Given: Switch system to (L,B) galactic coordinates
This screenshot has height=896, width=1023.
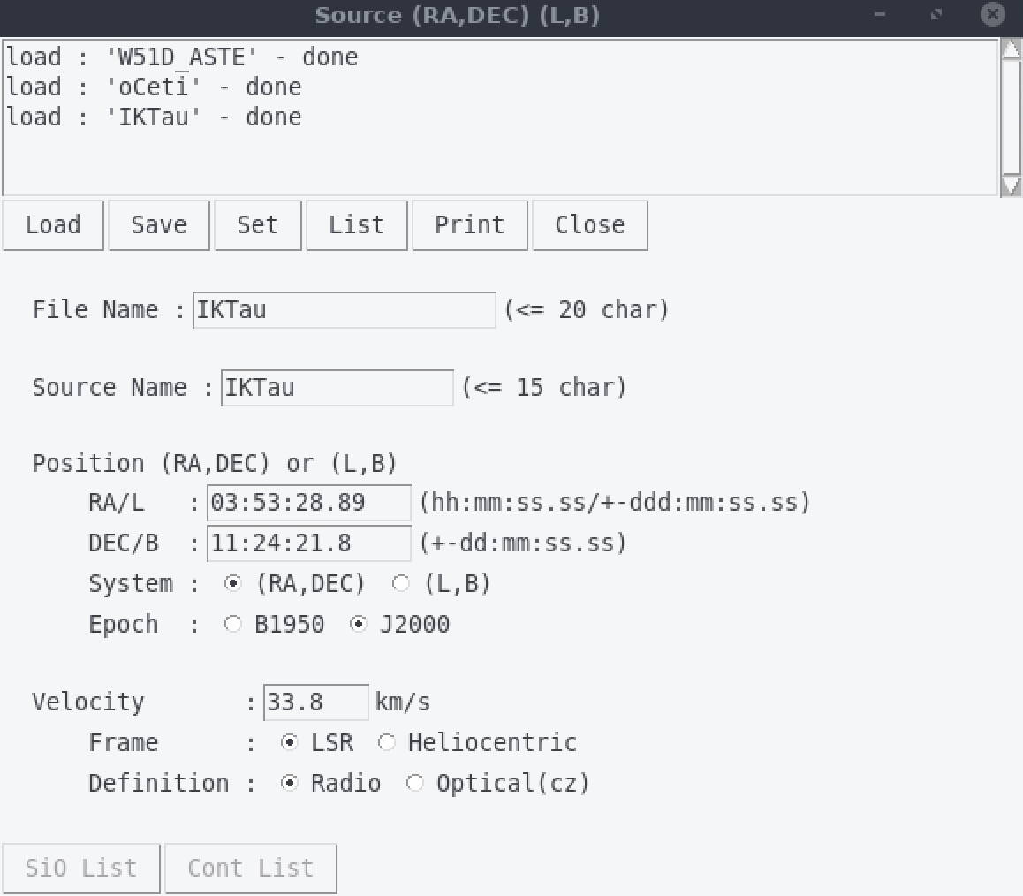Looking at the screenshot, I should [401, 584].
